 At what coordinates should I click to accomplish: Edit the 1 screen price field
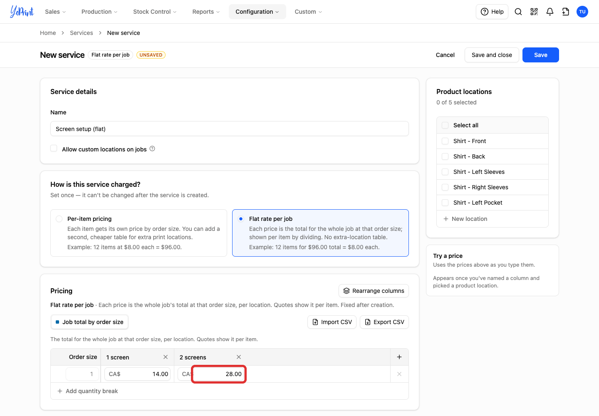138,374
